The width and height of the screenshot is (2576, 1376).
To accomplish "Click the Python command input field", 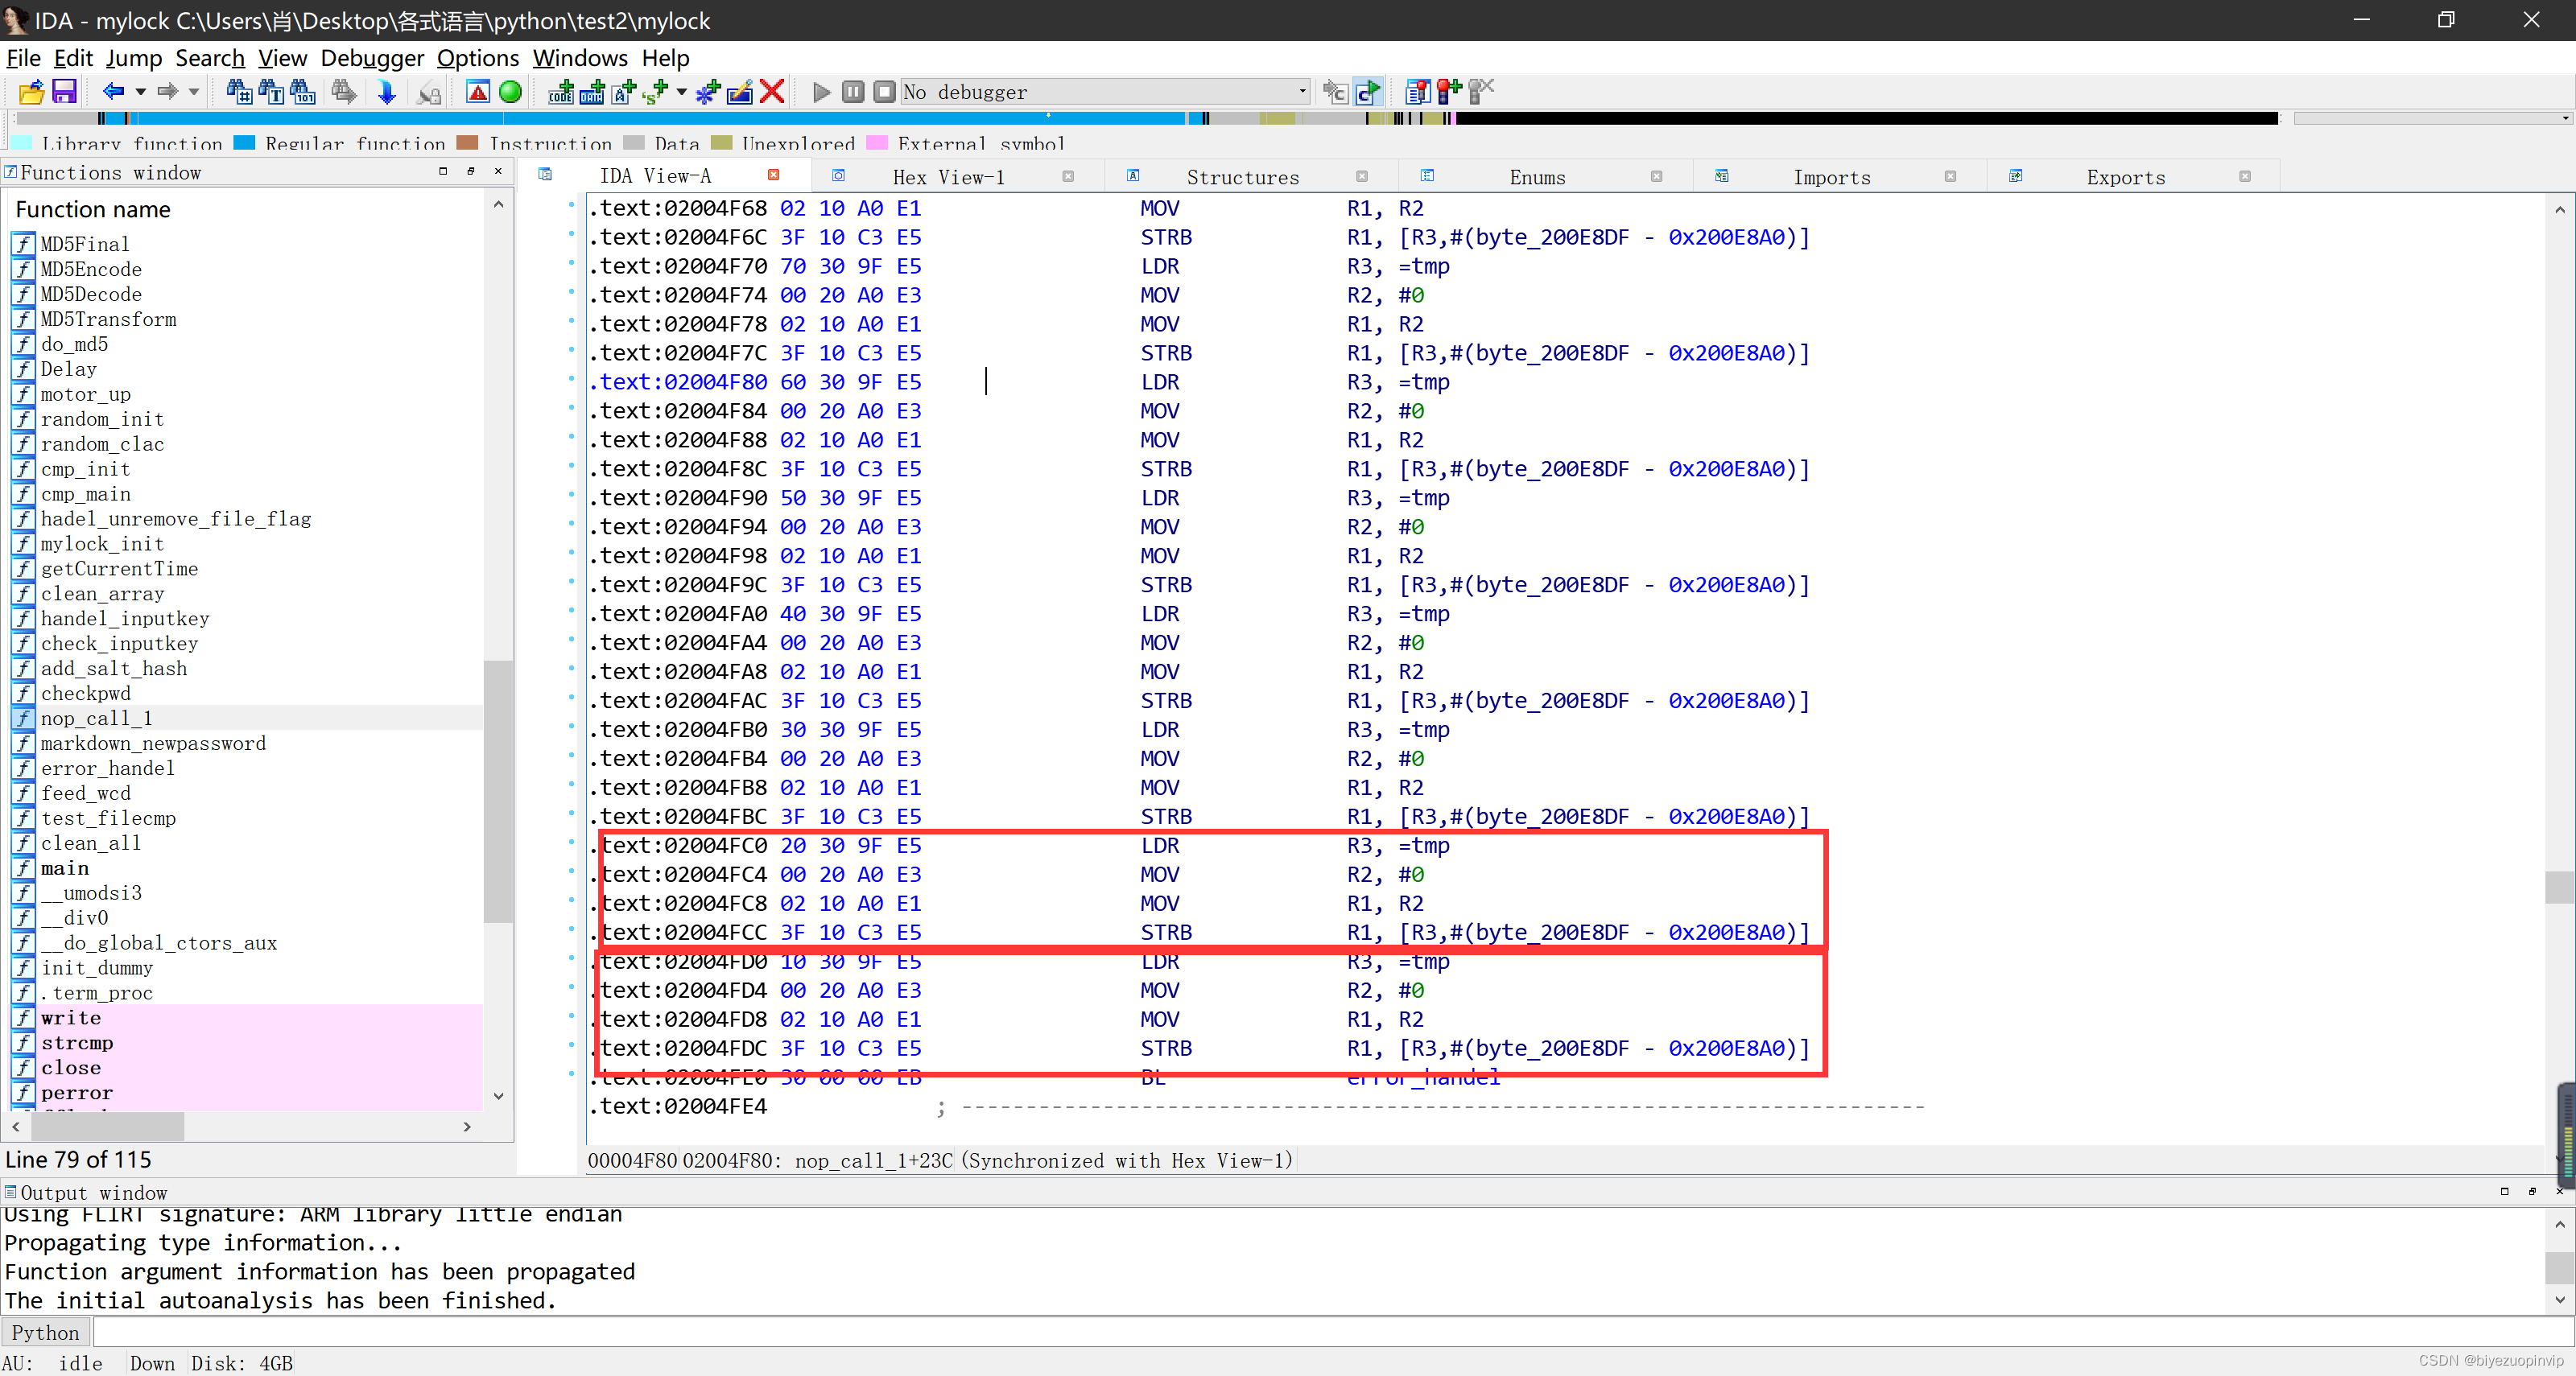I will tap(1300, 1332).
